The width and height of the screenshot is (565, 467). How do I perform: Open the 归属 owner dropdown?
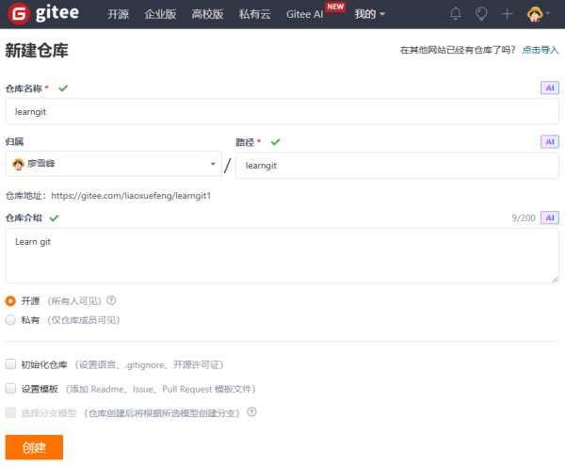point(113,164)
